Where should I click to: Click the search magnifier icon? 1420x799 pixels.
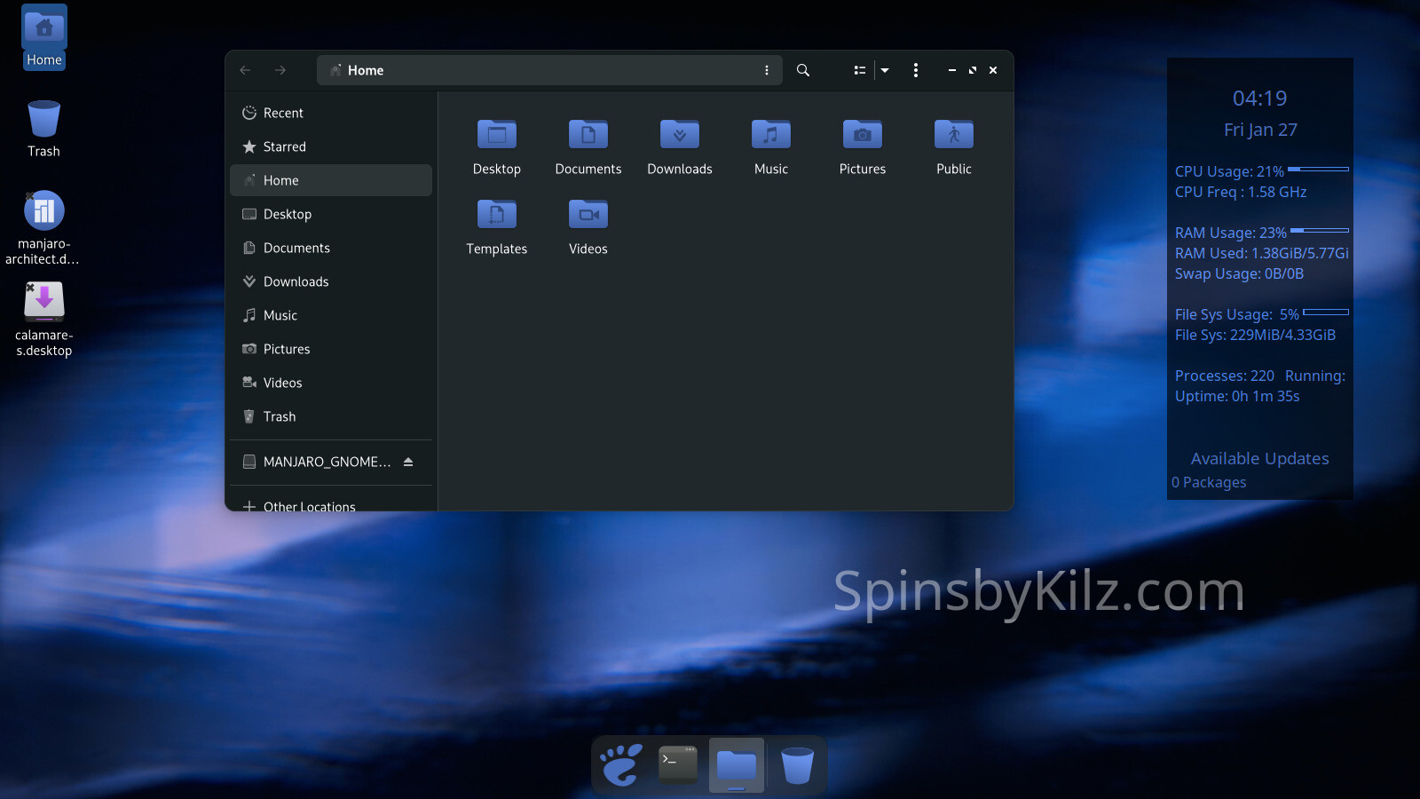tap(802, 70)
